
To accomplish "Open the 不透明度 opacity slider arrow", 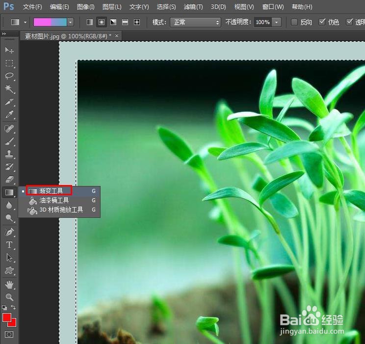I will (x=276, y=23).
